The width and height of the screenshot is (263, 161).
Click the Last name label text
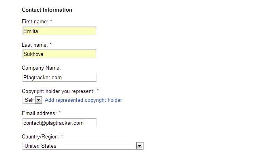pos(35,45)
